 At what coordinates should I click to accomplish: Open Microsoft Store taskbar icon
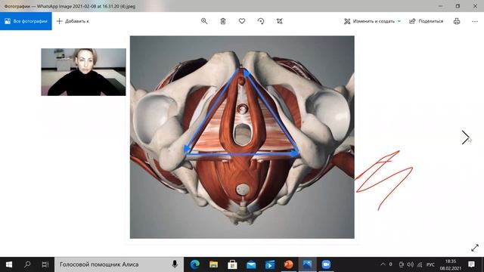point(232,264)
